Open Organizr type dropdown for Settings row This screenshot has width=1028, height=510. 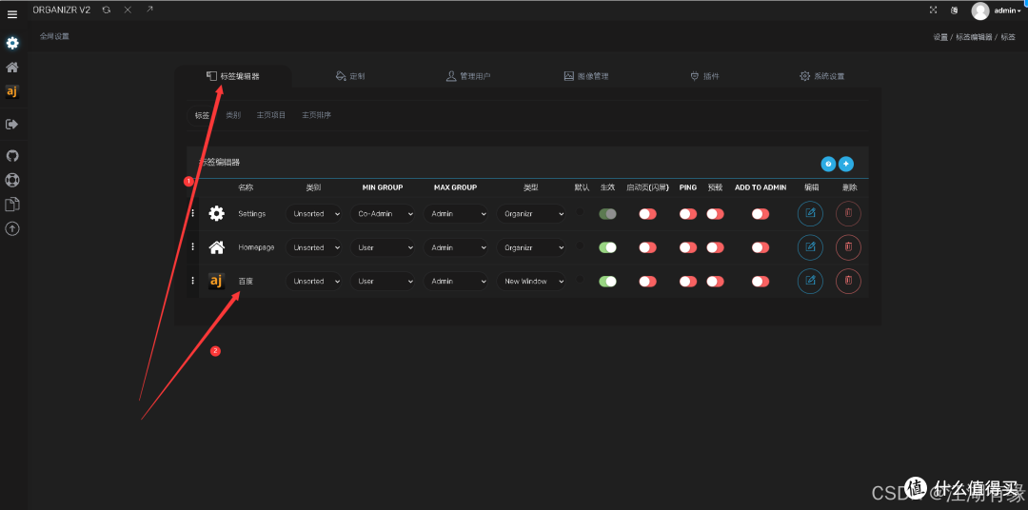point(531,214)
